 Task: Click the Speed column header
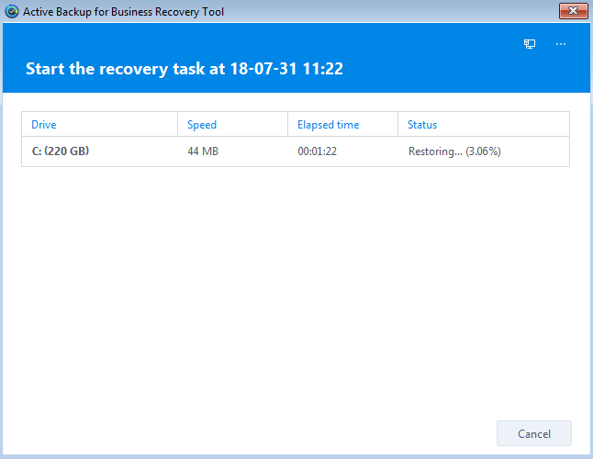(x=202, y=125)
